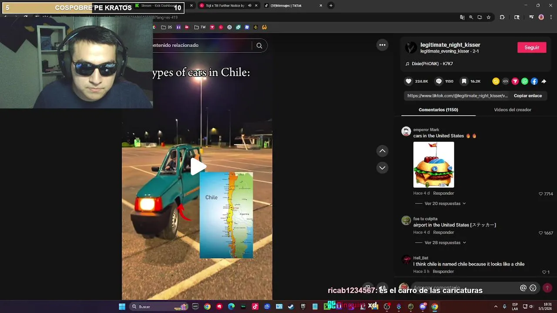The image size is (557, 313).
Task: Go to previous video with up arrow
Action: (x=382, y=151)
